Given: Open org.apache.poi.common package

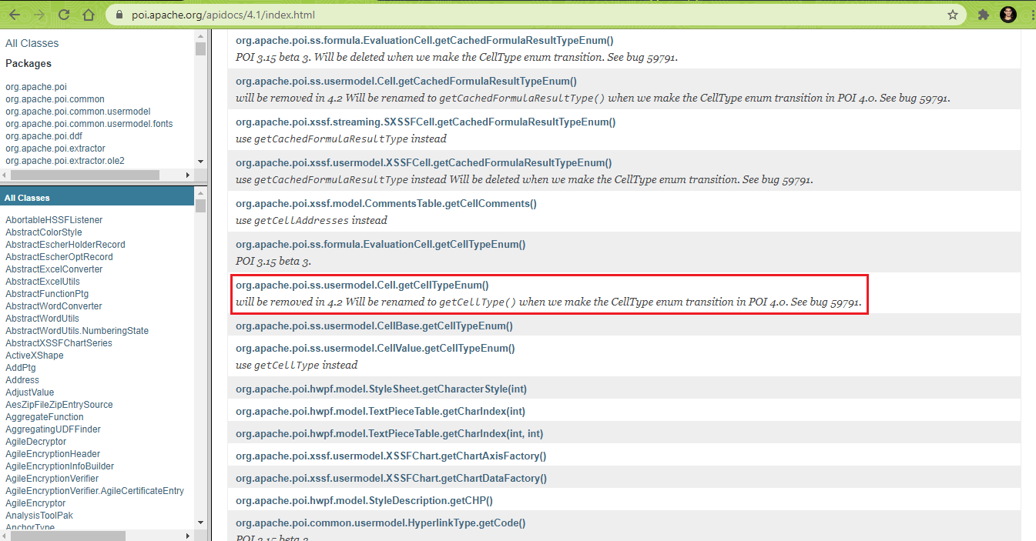Looking at the screenshot, I should point(55,99).
